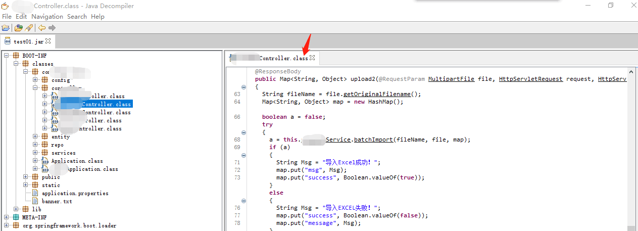Screen dimensions: 638x231
Task: Click the Backward arrow toolbar icon
Action: [42, 28]
